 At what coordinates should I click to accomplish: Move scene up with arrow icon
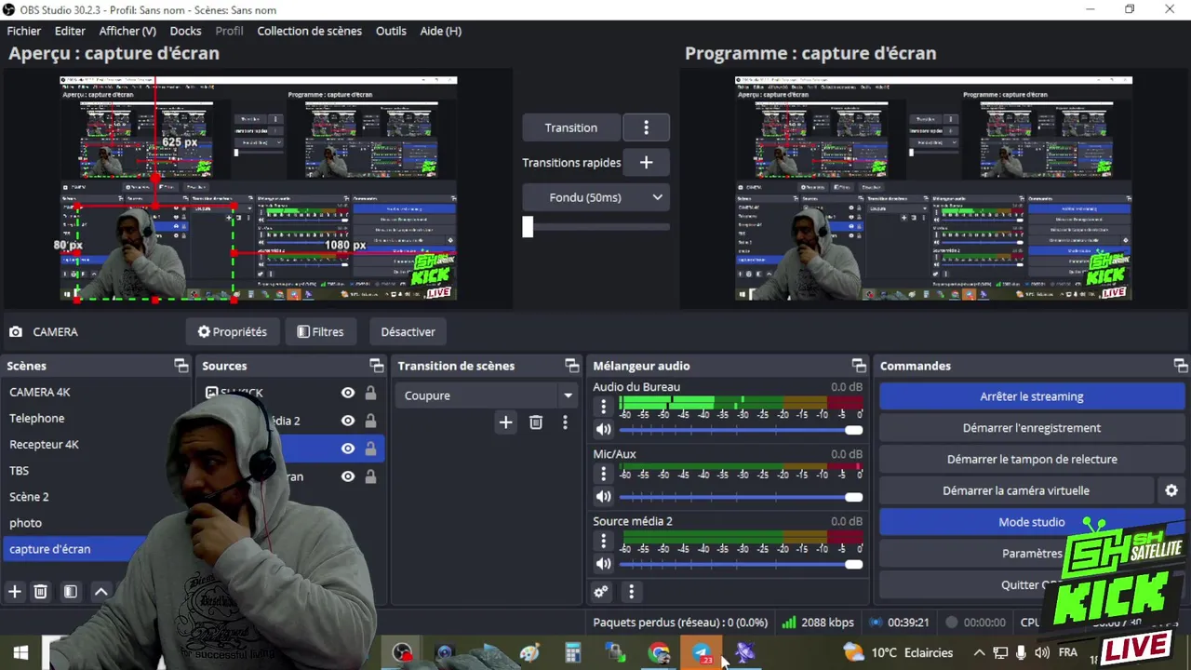[101, 592]
